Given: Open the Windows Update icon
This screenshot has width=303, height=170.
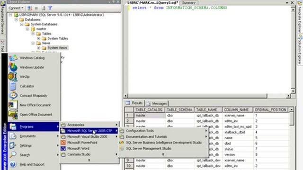Looking at the screenshot, I should (x=13, y=67).
